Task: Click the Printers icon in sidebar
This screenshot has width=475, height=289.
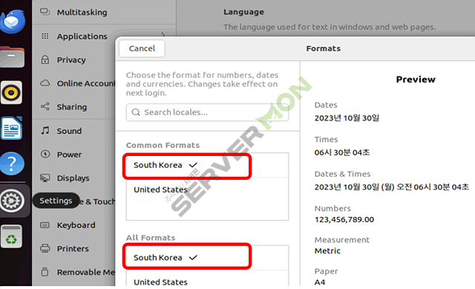Action: pos(45,248)
